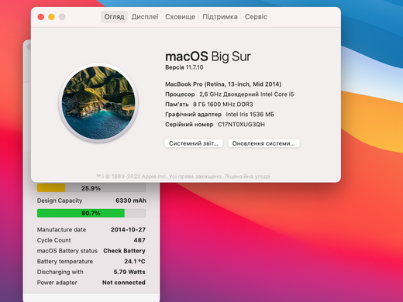Click the macOS Big Sur title

(208, 57)
